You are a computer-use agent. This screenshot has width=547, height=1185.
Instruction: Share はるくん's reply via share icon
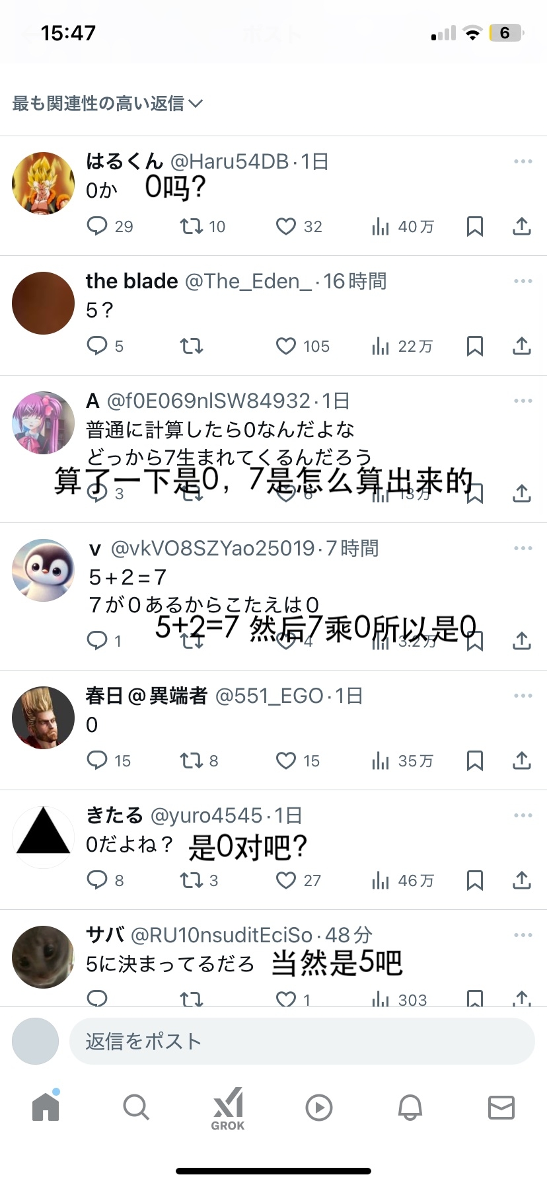(x=522, y=226)
